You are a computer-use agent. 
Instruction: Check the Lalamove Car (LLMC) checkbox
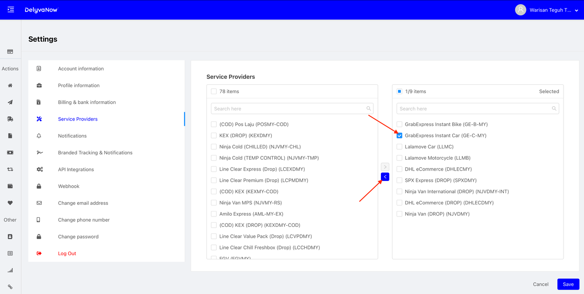[x=400, y=147]
